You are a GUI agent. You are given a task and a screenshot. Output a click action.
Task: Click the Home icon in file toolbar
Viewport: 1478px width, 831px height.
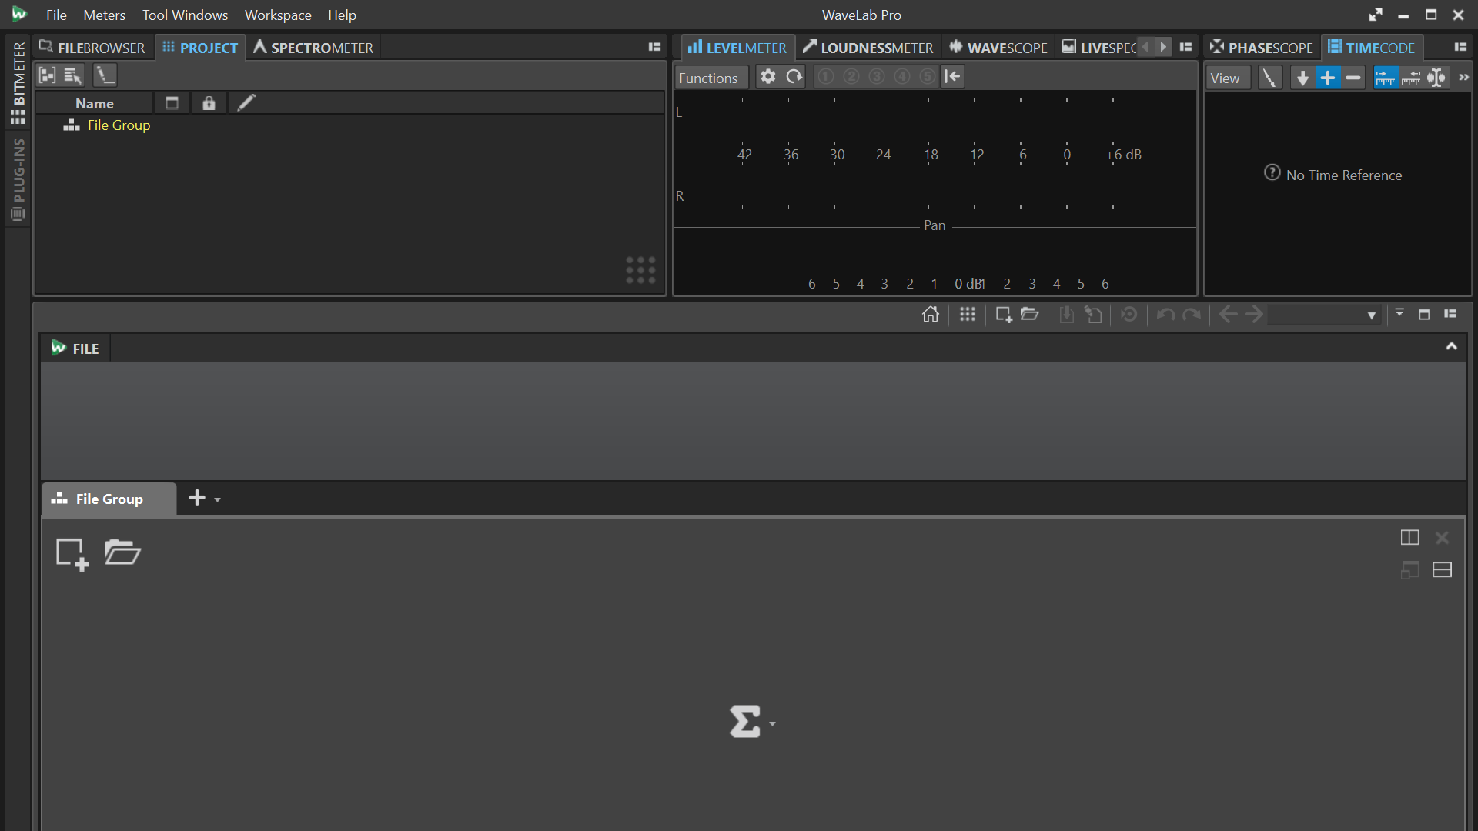coord(931,315)
